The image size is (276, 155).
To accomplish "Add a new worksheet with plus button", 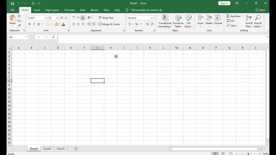I will [x=76, y=149].
